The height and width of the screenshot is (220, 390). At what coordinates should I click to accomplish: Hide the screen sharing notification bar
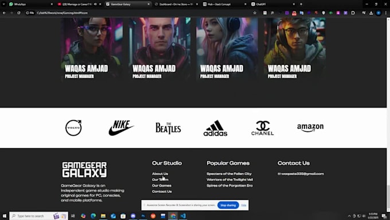[244, 205]
